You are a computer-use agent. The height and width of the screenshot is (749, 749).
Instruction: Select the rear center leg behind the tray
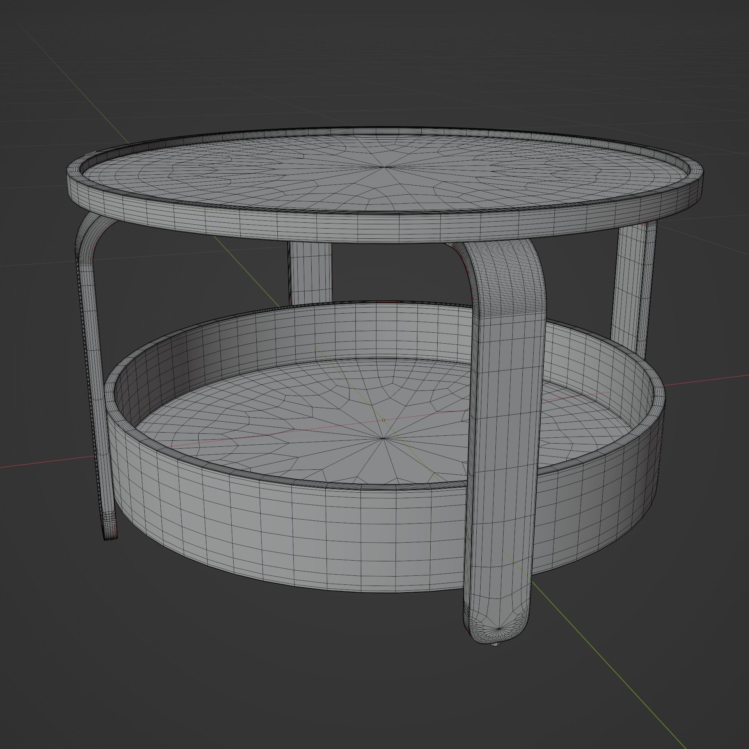point(310,272)
